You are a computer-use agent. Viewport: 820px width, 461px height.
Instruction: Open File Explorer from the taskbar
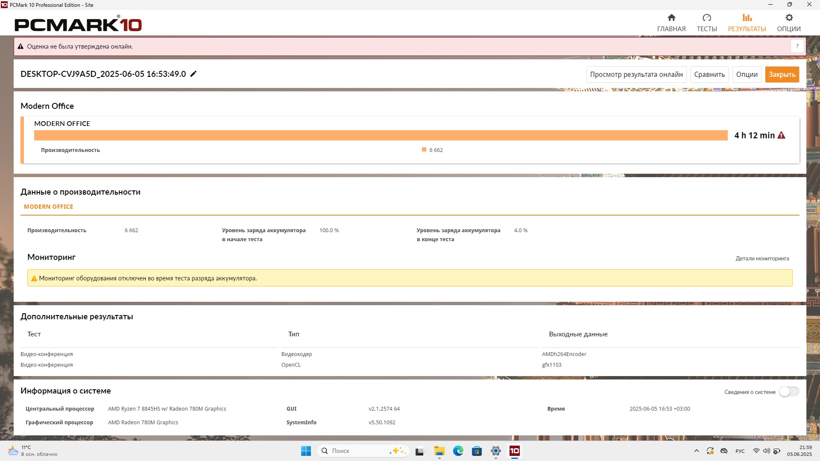439,451
